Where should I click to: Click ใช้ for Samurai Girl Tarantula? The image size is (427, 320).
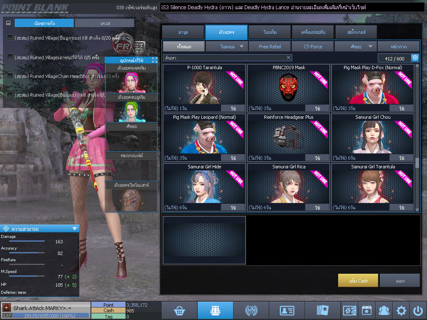402,207
